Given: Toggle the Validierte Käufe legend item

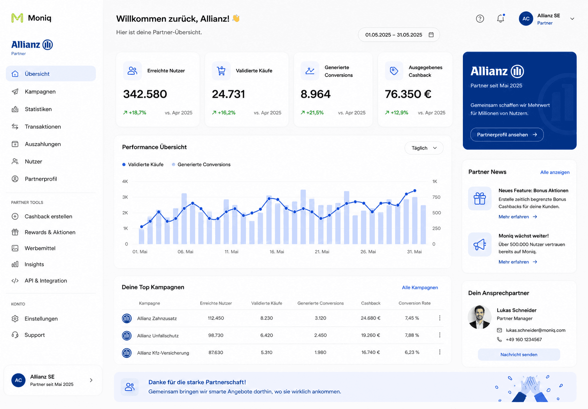Looking at the screenshot, I should click(143, 165).
